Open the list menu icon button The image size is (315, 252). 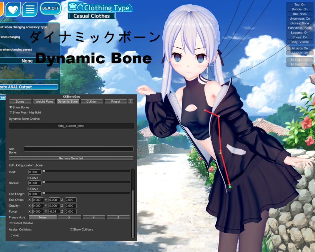[30, 9]
